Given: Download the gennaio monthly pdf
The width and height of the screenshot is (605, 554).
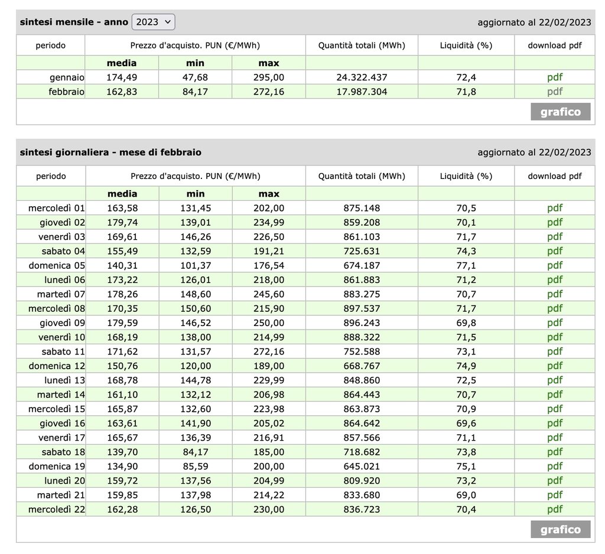Looking at the screenshot, I should coord(554,77).
